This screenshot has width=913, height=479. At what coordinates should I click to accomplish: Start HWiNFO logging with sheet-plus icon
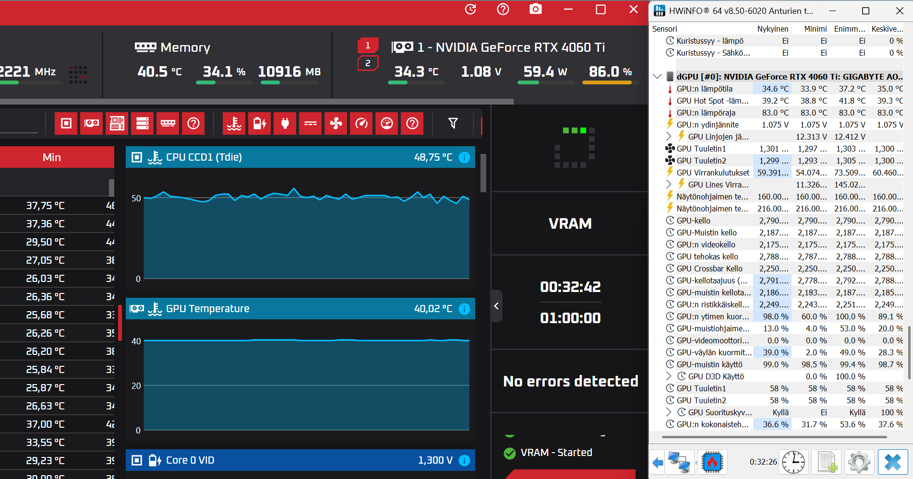pos(826,462)
